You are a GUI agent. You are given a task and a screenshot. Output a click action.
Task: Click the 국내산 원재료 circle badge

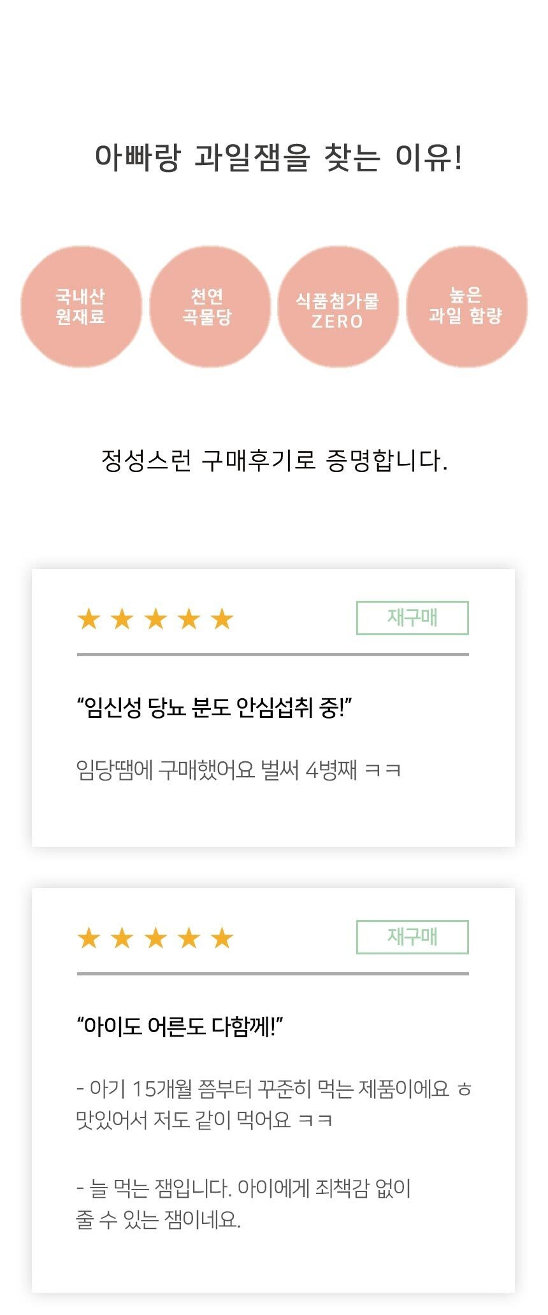coord(81,306)
